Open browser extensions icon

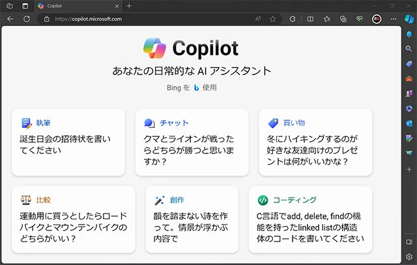coord(293,19)
